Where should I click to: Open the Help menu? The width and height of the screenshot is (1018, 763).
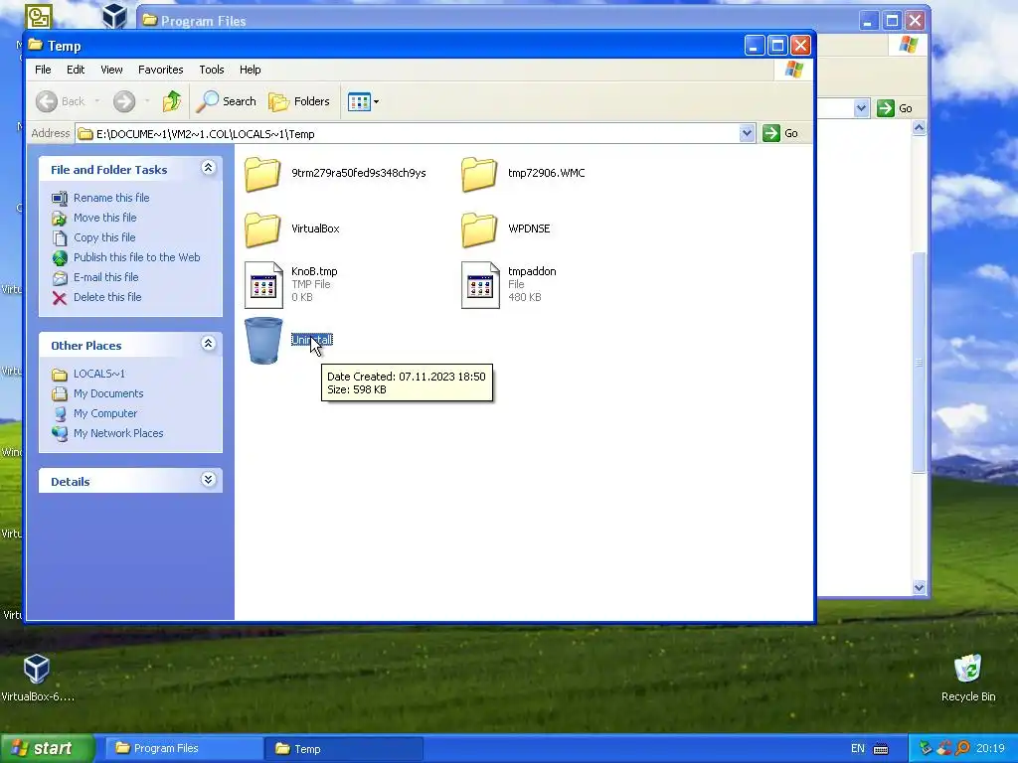point(250,70)
